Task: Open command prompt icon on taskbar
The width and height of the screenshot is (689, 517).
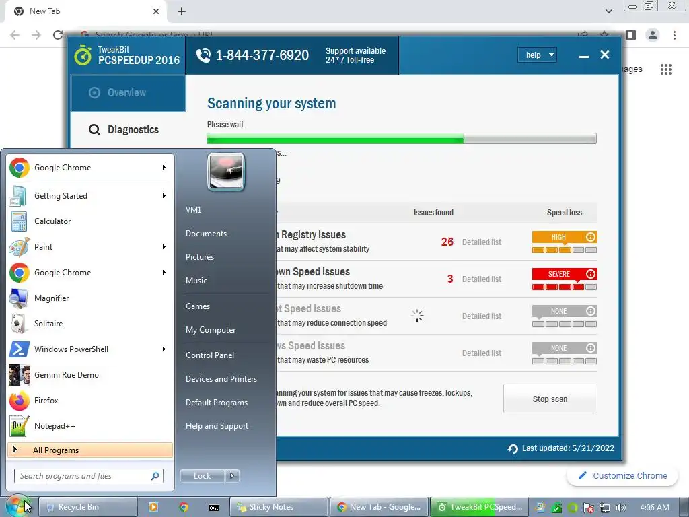Action: 214,507
